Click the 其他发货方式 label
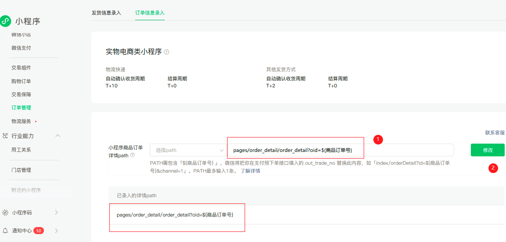 (281, 69)
